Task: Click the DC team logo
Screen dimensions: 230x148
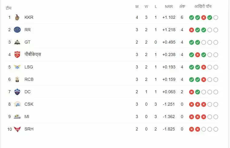Action: 17,92
